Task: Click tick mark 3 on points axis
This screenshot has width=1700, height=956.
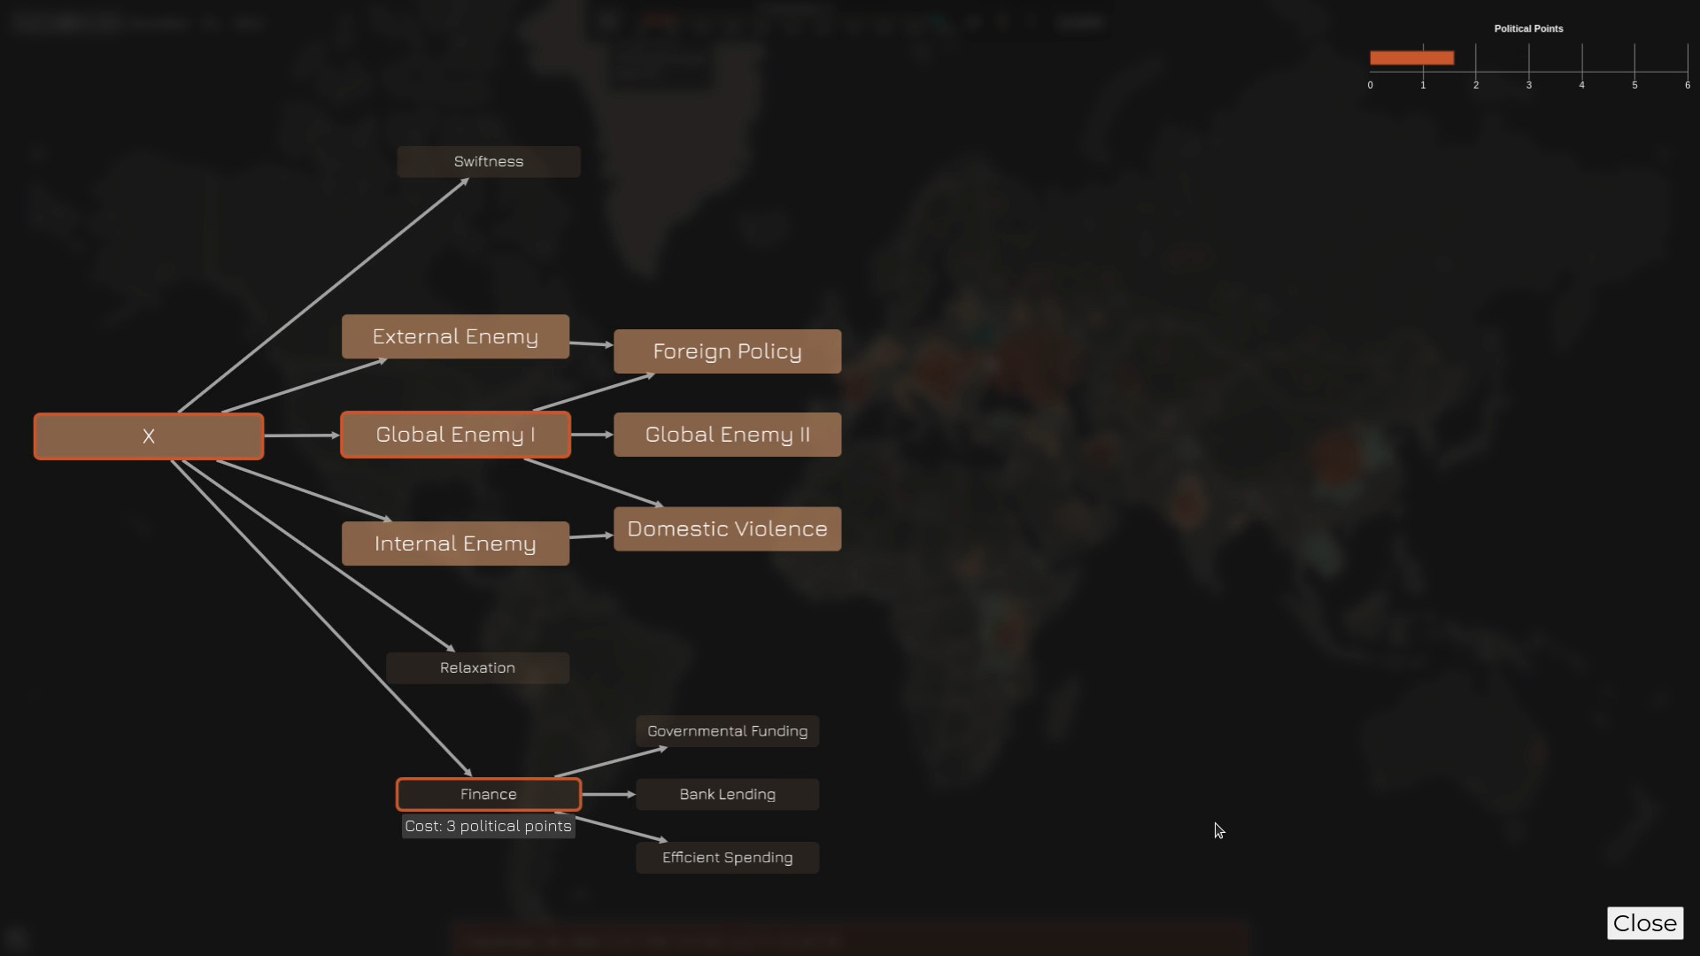Action: click(x=1528, y=86)
